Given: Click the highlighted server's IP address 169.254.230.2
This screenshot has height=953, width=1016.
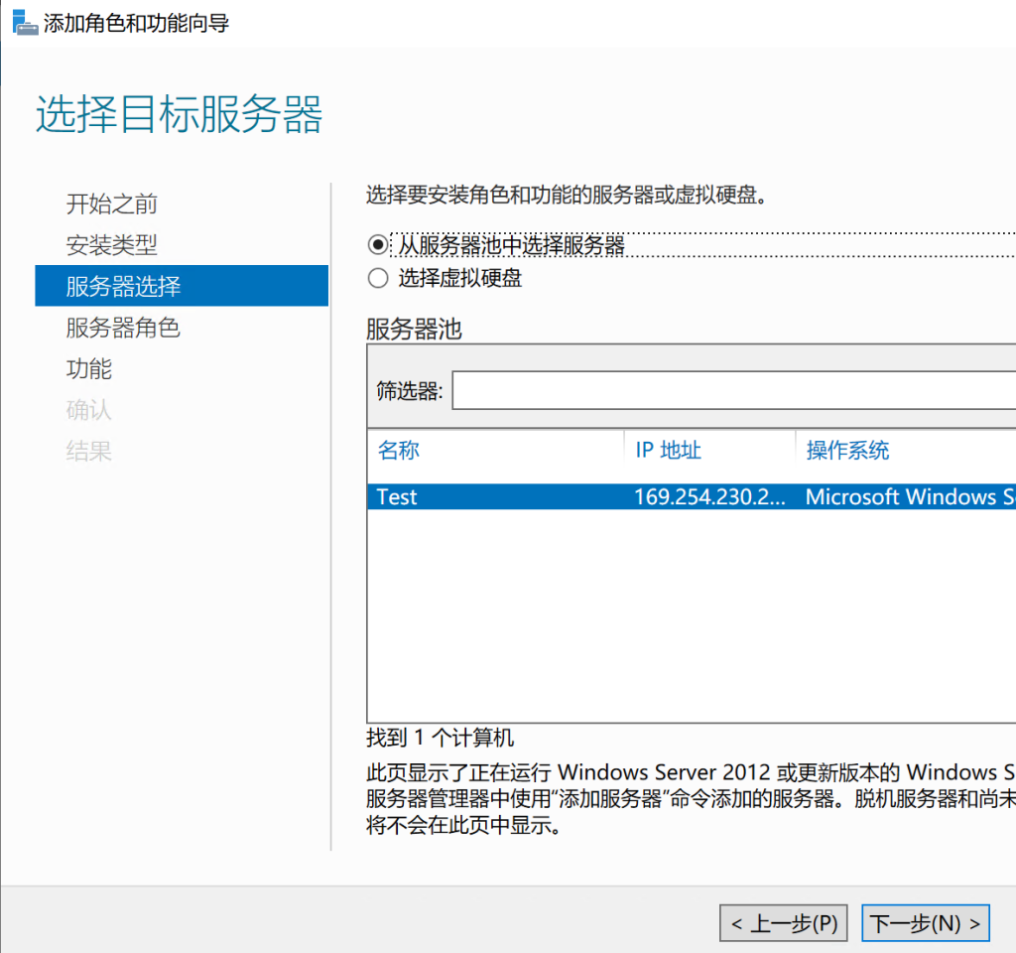Looking at the screenshot, I should (704, 496).
